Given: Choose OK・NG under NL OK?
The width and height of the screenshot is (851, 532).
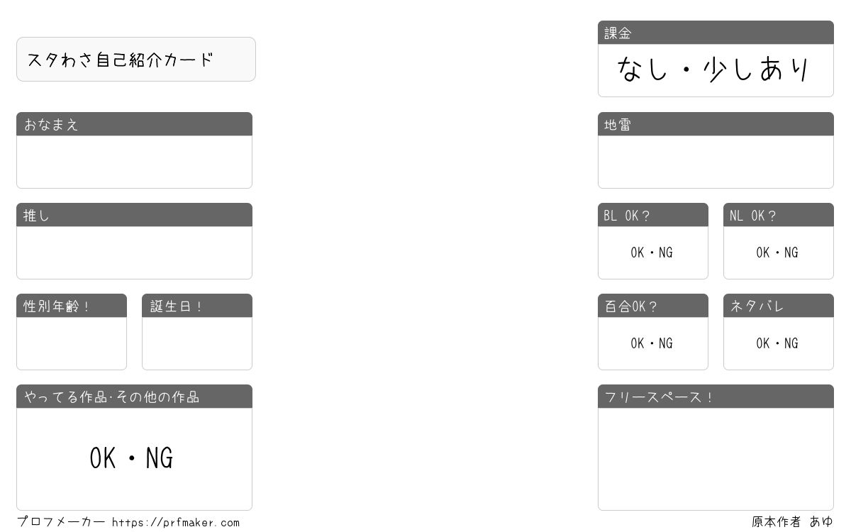Looking at the screenshot, I should pos(777,253).
